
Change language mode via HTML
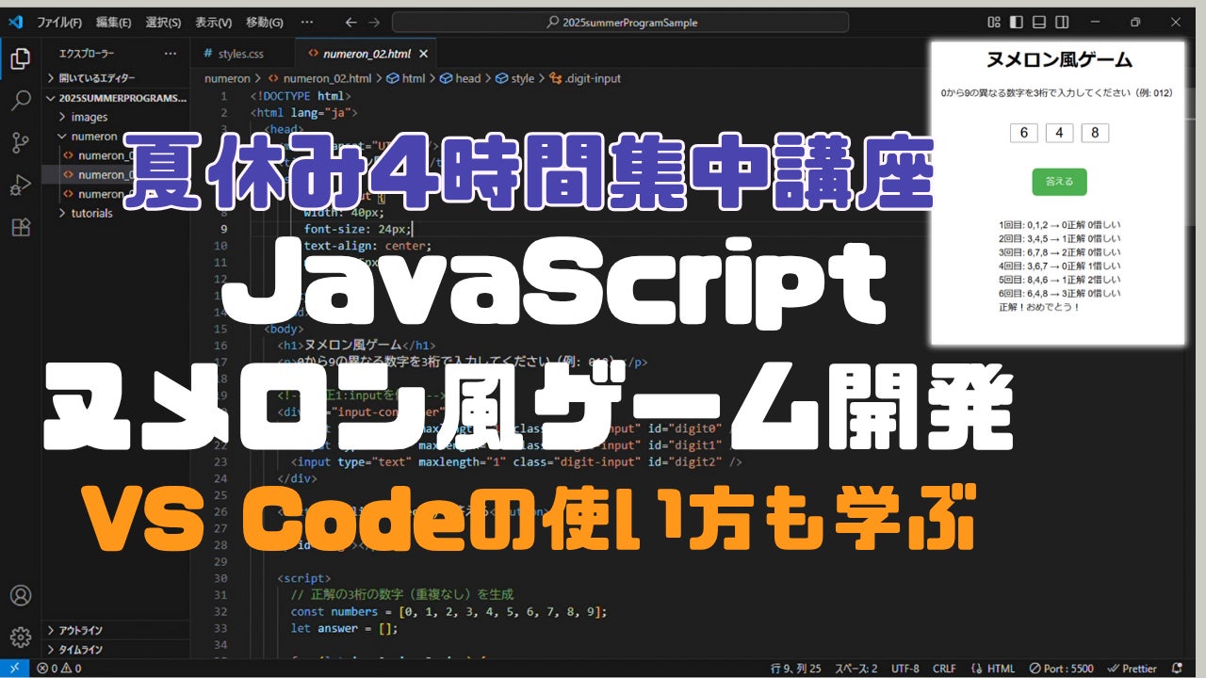point(993,669)
